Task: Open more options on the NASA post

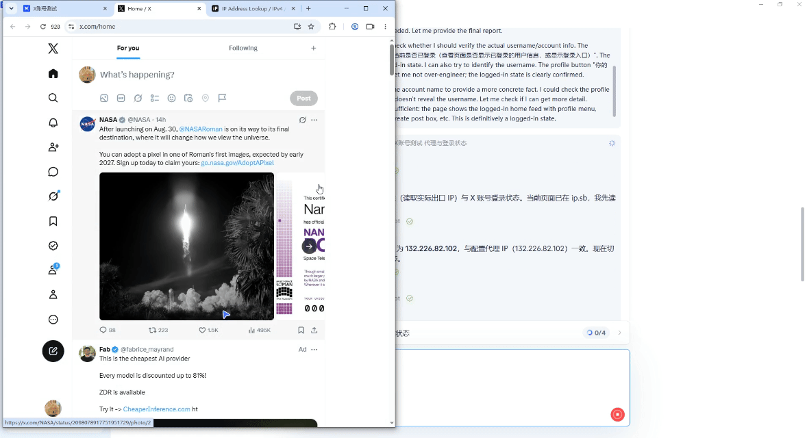Action: click(314, 120)
